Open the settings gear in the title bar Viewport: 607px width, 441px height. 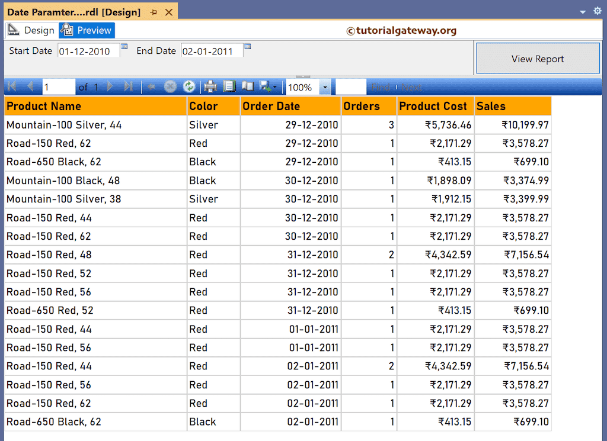pos(598,11)
